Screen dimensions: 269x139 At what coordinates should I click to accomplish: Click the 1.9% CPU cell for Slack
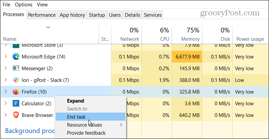coord(157,80)
